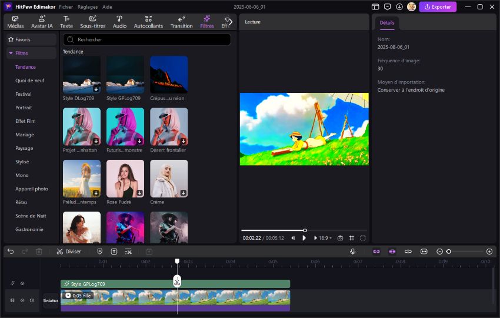
Task: Open the download center icon
Action: 399,6
